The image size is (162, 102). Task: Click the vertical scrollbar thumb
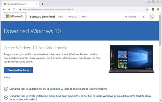pyautogui.click(x=160, y=30)
